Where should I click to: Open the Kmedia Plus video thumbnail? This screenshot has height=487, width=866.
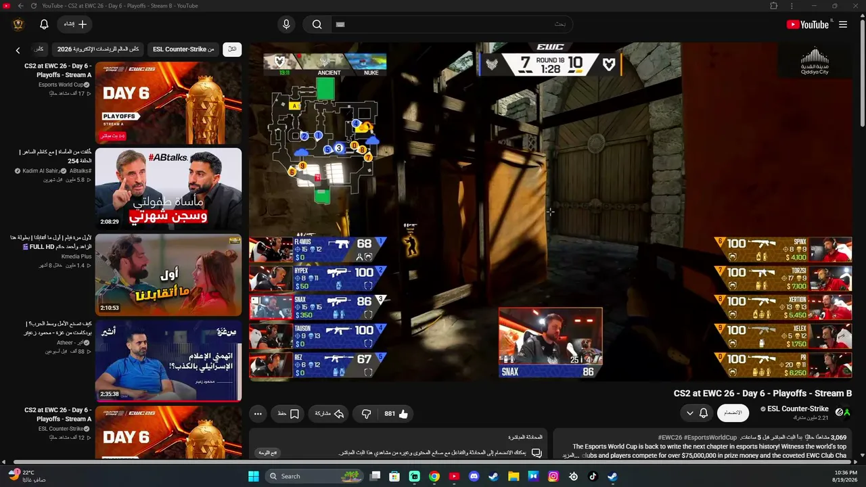(168, 275)
